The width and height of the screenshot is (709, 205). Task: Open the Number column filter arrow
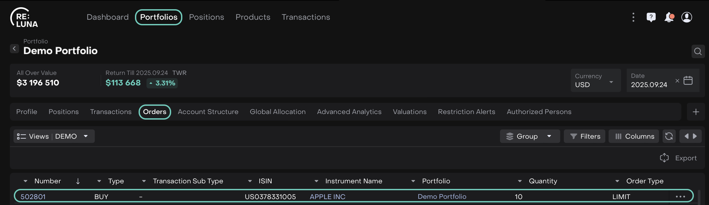coord(25,181)
